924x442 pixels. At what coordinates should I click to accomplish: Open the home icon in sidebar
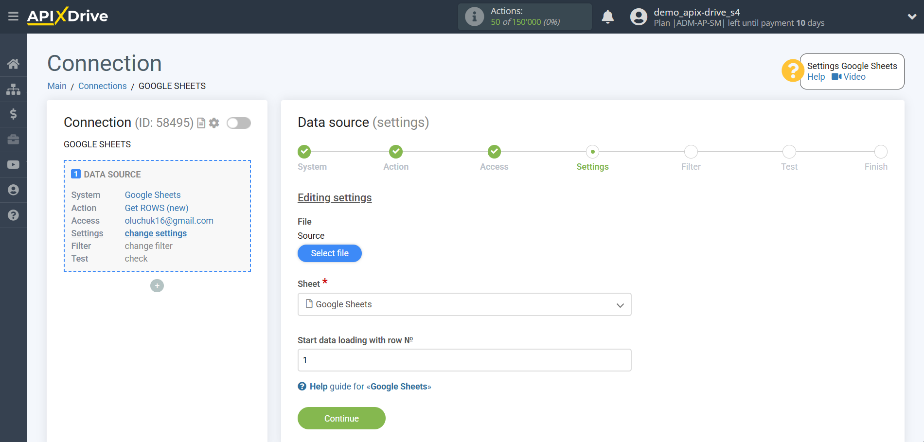click(x=13, y=64)
